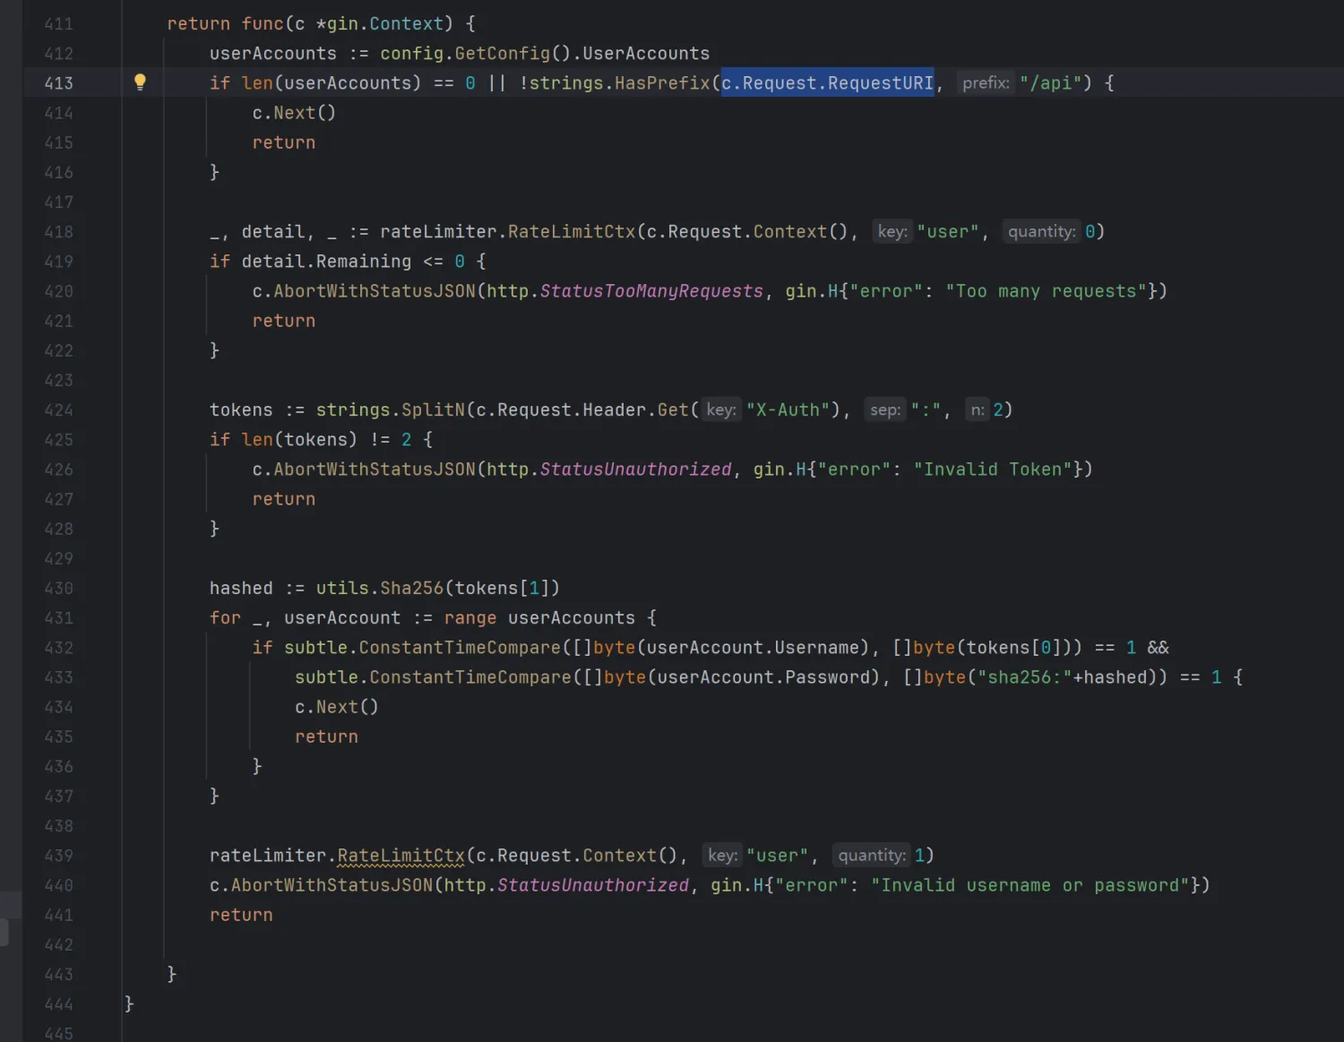1344x1042 pixels.
Task: Click the return keyword on line 441
Action: tap(241, 915)
